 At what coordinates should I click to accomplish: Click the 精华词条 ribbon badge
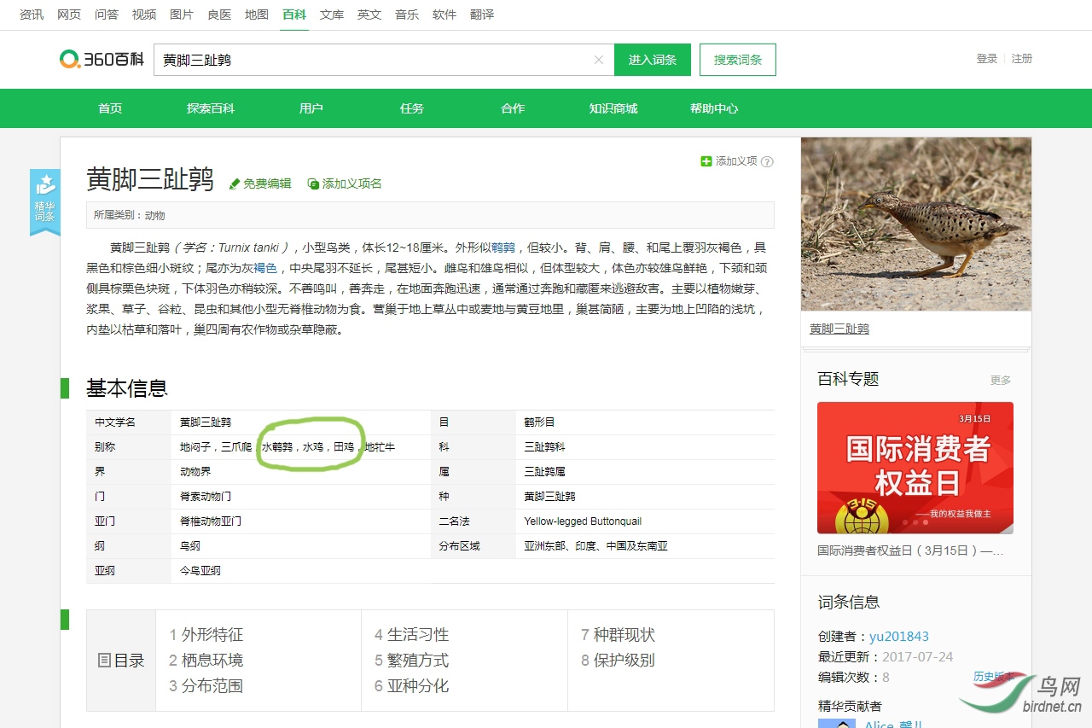[44, 201]
